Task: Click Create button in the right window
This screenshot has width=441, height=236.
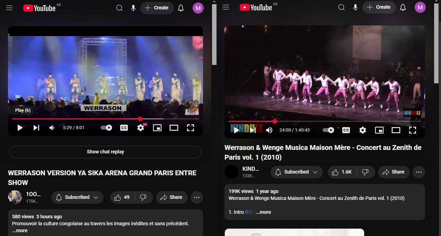Action: (x=379, y=7)
